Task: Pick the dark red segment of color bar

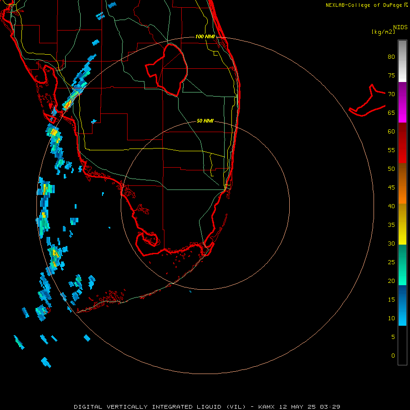Action: (x=402, y=143)
